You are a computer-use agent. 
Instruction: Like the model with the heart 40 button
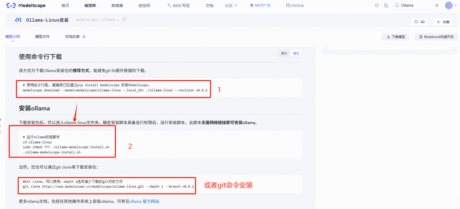pos(419,22)
